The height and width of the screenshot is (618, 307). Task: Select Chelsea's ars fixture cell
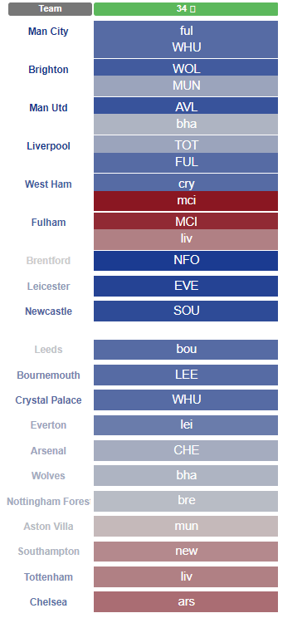click(x=186, y=602)
